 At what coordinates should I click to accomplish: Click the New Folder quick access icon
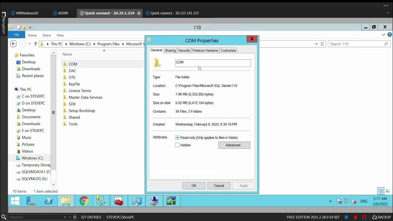(24, 27)
